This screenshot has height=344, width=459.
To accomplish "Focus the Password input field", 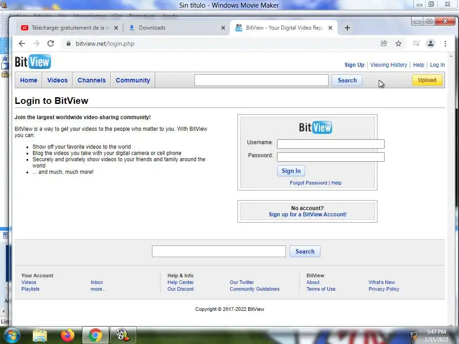I will (330, 157).
